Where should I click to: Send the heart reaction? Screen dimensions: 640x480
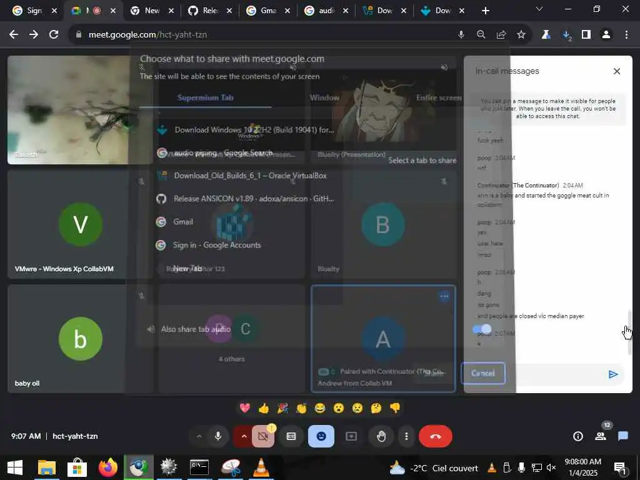coord(245,407)
